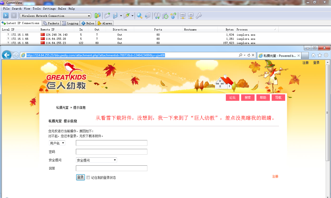Click the 导航 navigation button

click(278, 97)
